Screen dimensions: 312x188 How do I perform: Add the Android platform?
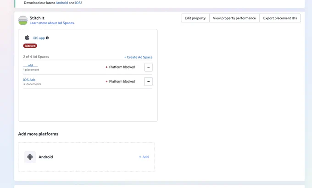144,157
